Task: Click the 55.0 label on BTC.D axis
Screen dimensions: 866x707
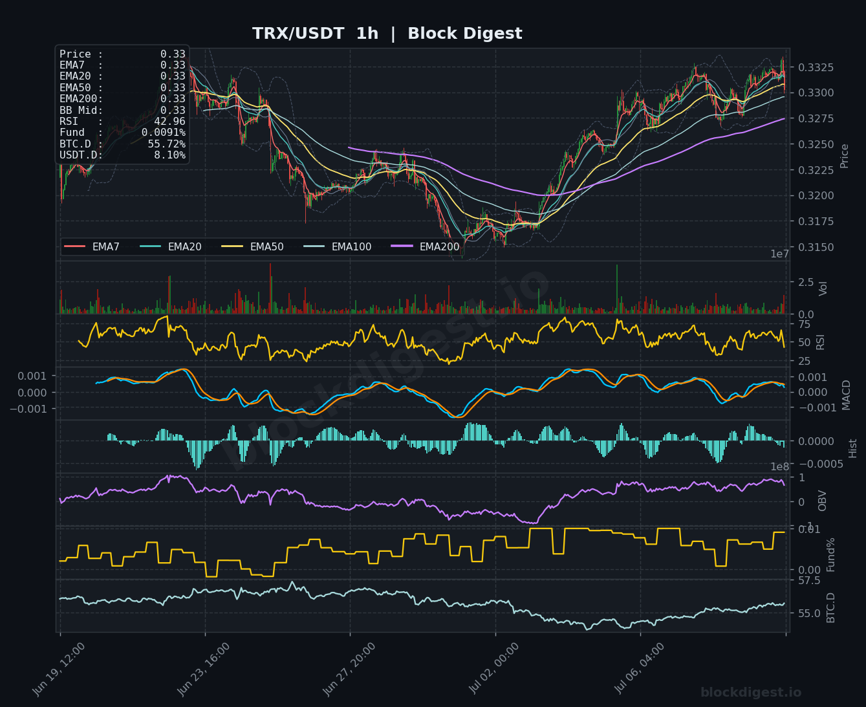Action: tap(809, 613)
